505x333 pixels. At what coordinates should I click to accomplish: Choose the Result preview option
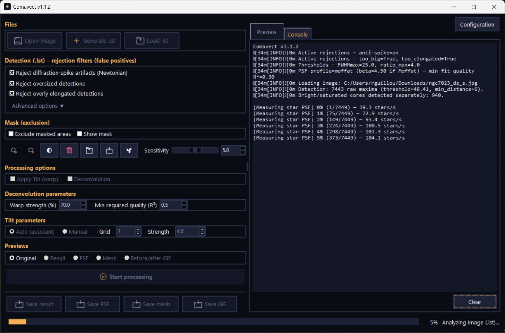(46, 258)
